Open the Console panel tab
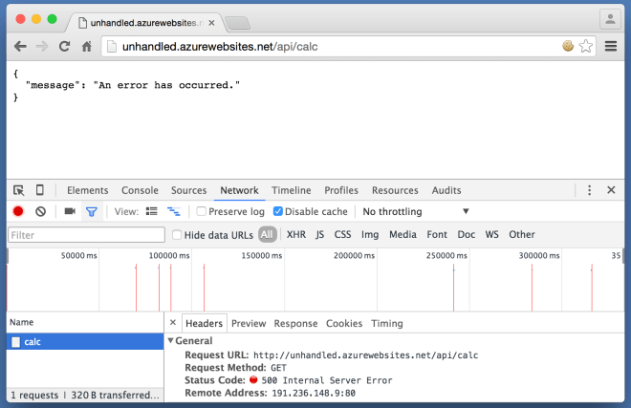This screenshot has width=631, height=408. coord(140,190)
